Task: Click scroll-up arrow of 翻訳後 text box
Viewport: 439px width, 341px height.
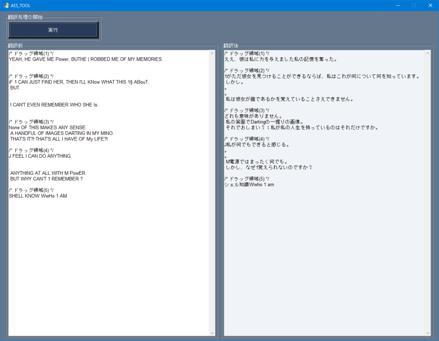Action: pyautogui.click(x=428, y=53)
